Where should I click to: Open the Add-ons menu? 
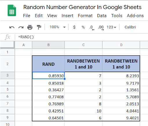135,16
